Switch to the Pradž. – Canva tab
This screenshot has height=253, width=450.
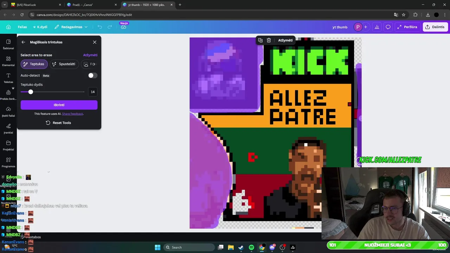pyautogui.click(x=91, y=5)
